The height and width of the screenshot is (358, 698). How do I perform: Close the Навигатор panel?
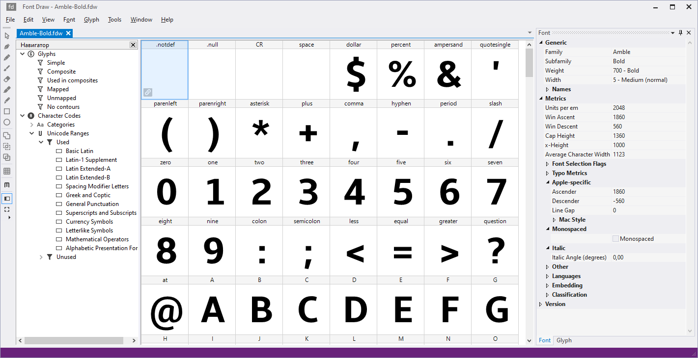(133, 45)
